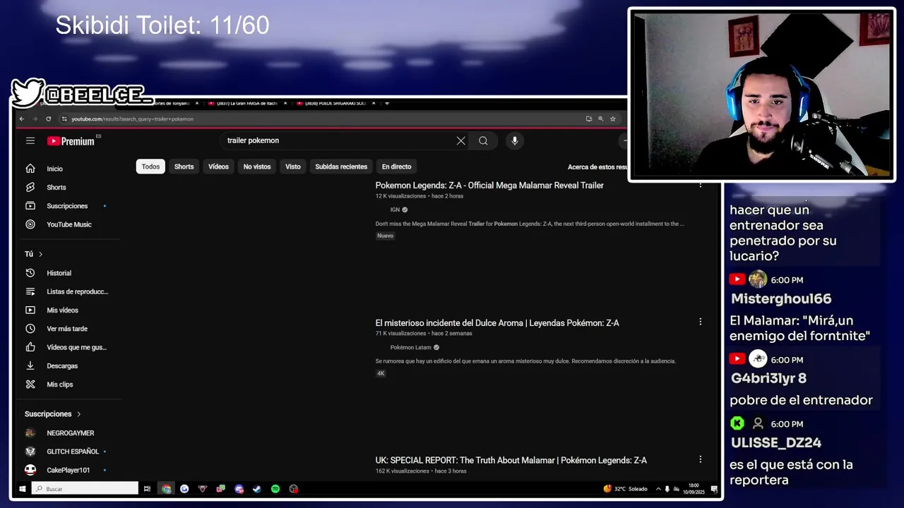Click the Windows Buscar search box
904x508 pixels.
pos(85,489)
